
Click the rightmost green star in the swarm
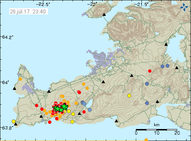(65, 106)
